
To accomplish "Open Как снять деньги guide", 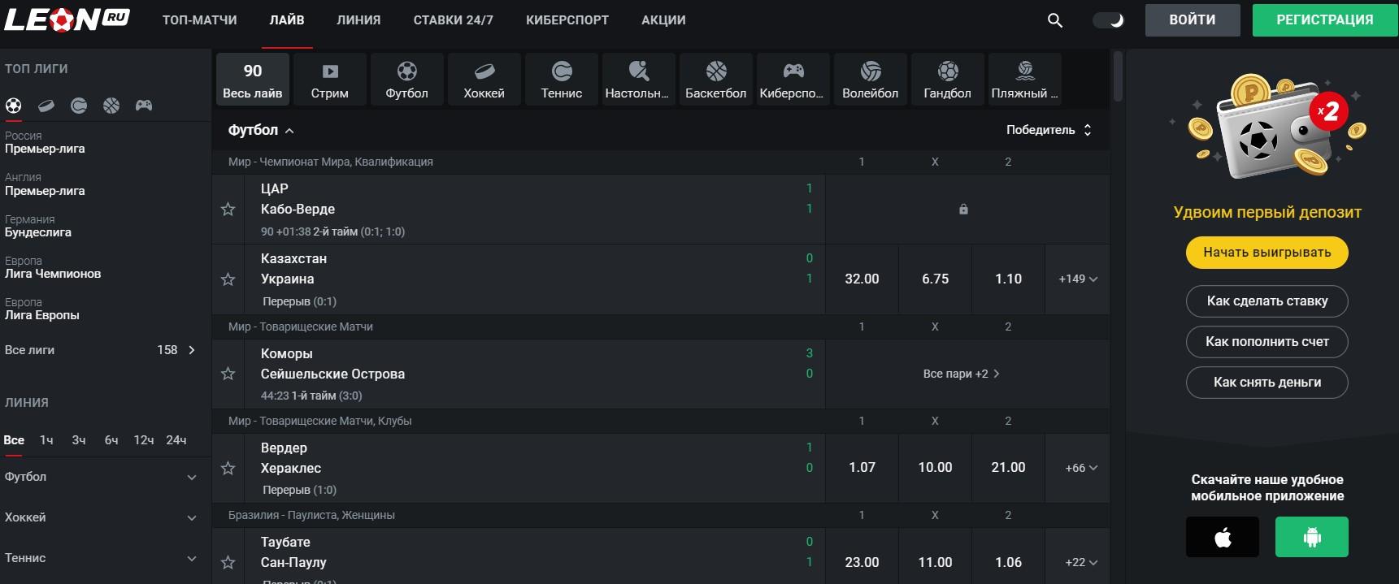I will pyautogui.click(x=1267, y=383).
